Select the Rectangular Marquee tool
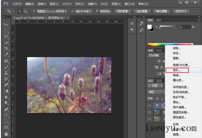The image size is (202, 138). click(x=6, y=30)
